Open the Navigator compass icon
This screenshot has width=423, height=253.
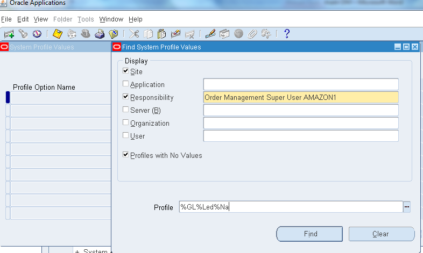[x=37, y=34]
